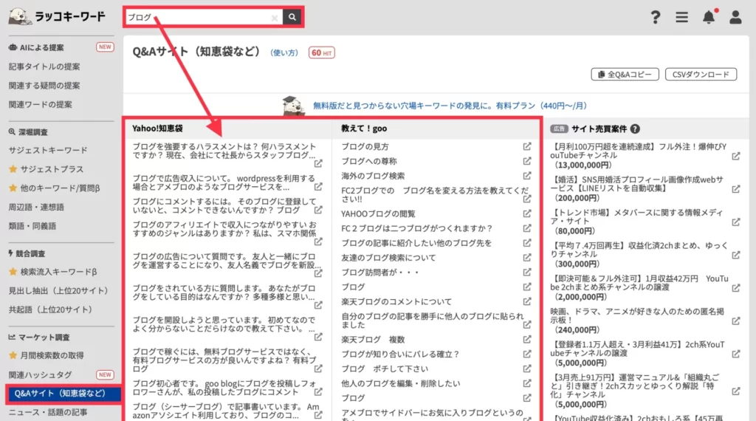The width and height of the screenshot is (756, 421).
Task: Select 類語・同義語 in sidebar
Action: (x=32, y=226)
